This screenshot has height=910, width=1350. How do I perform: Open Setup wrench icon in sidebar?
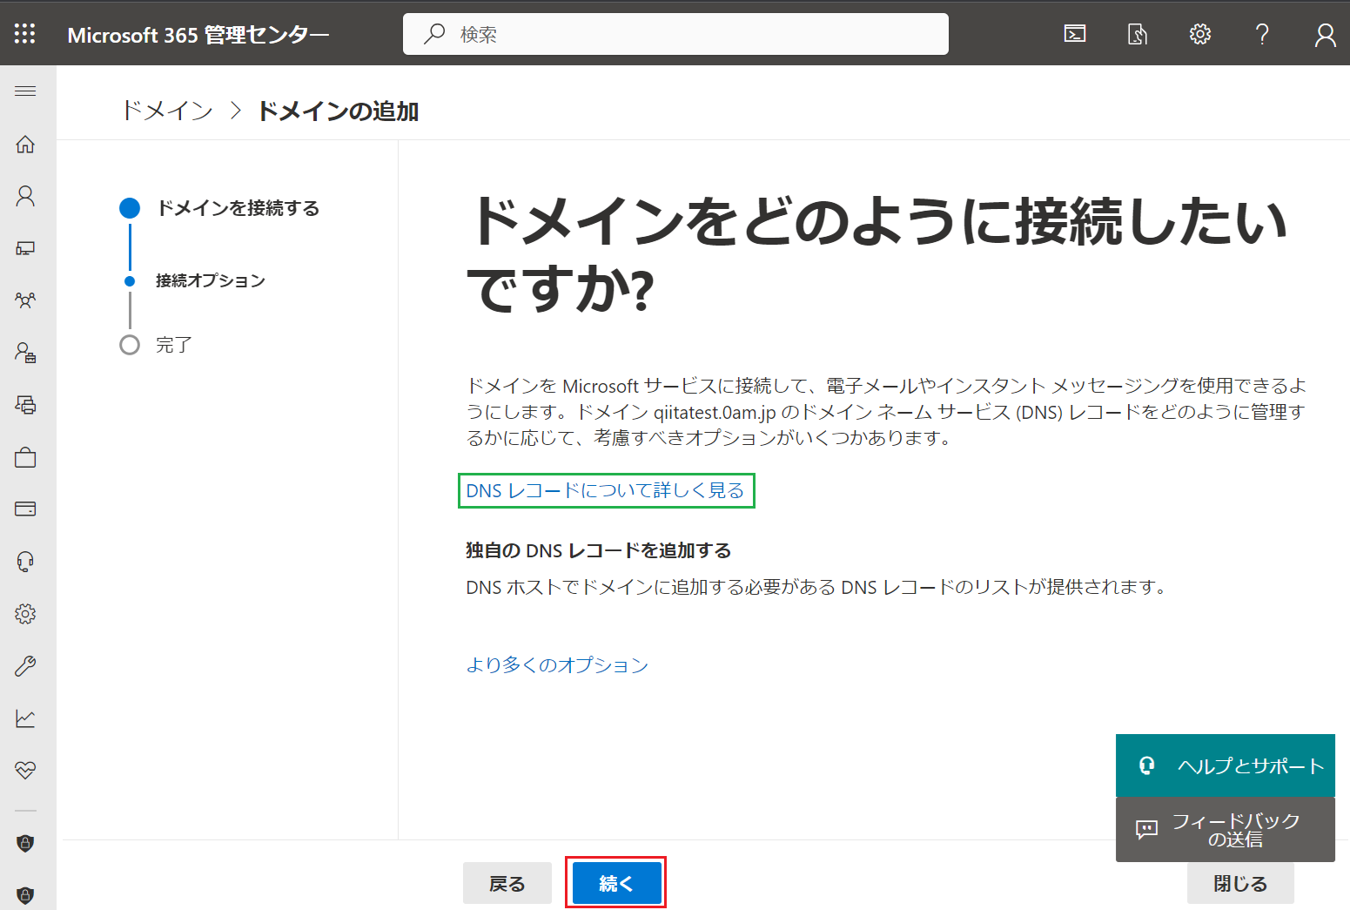click(25, 666)
